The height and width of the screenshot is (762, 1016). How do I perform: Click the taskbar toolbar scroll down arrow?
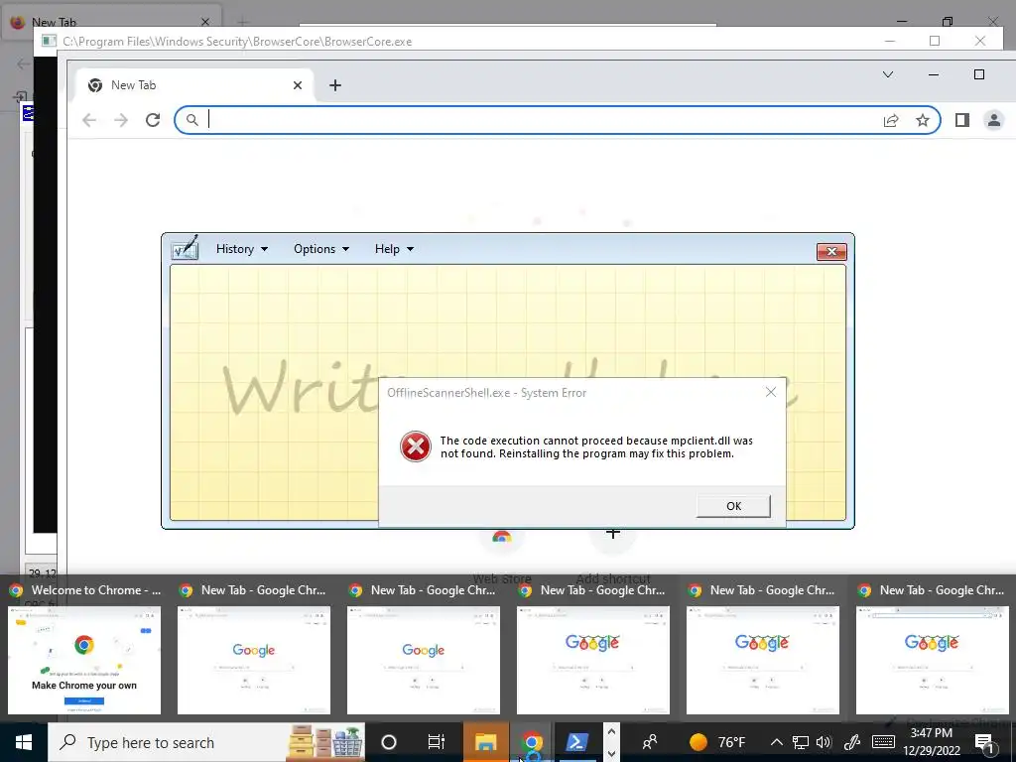pos(611,754)
